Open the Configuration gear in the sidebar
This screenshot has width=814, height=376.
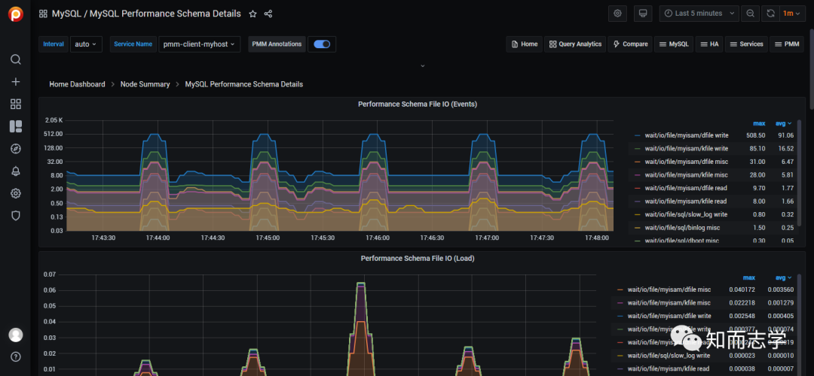[x=16, y=194]
